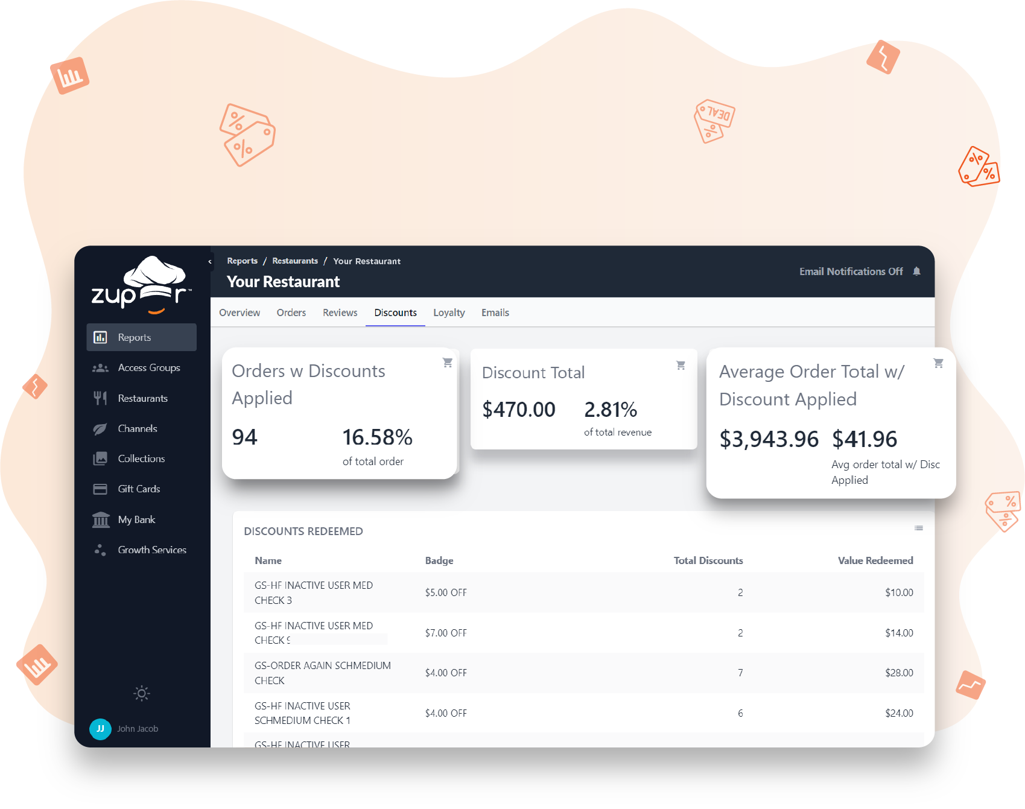
Task: Click cart icon on Discount Total card
Action: tap(681, 366)
